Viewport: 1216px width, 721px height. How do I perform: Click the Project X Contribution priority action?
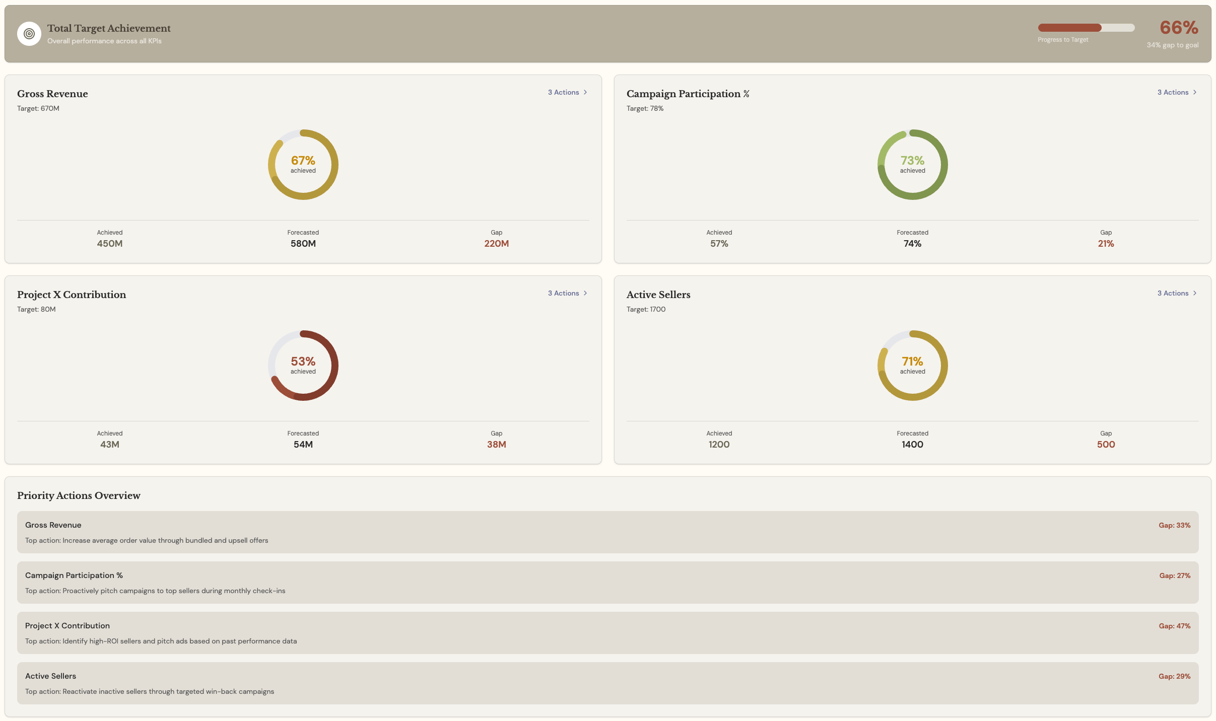coord(608,633)
